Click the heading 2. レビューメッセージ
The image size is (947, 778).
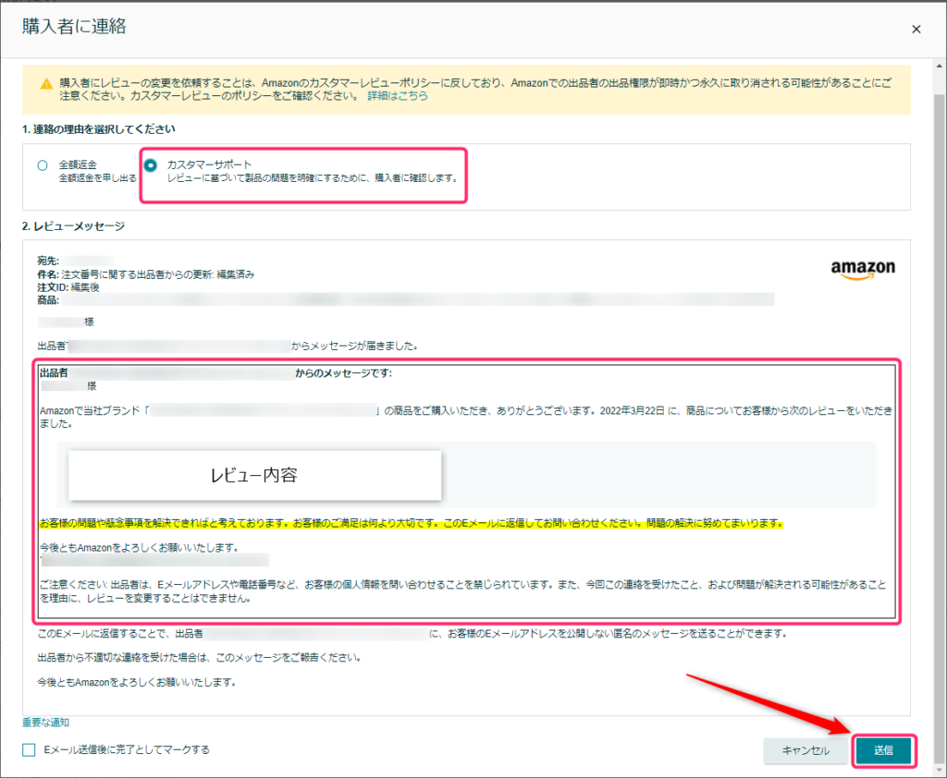pyautogui.click(x=74, y=225)
